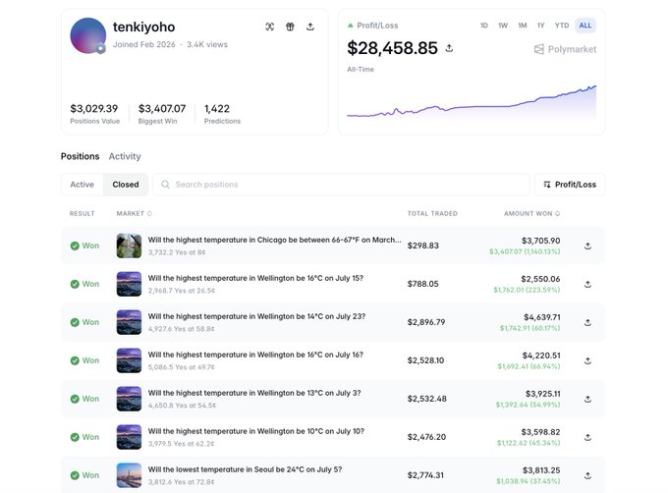Open Wellington 16°C on July 15 market
Viewport: 668px width, 493px height.
pyautogui.click(x=255, y=278)
